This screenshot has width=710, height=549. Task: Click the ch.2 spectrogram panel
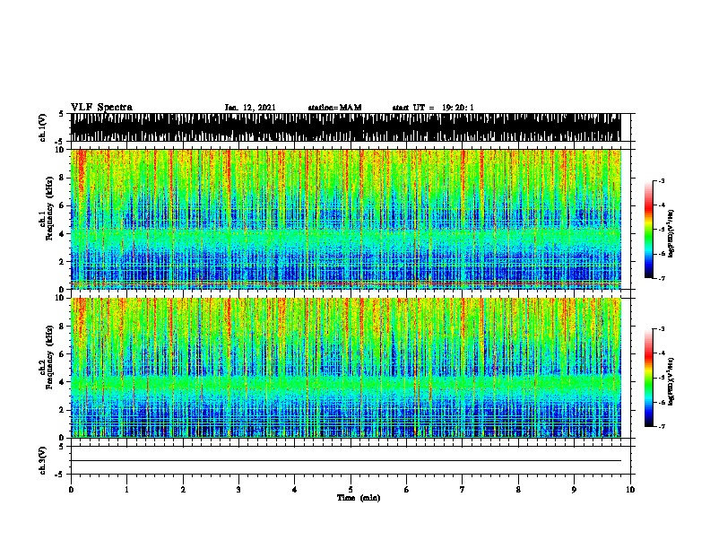(346, 368)
